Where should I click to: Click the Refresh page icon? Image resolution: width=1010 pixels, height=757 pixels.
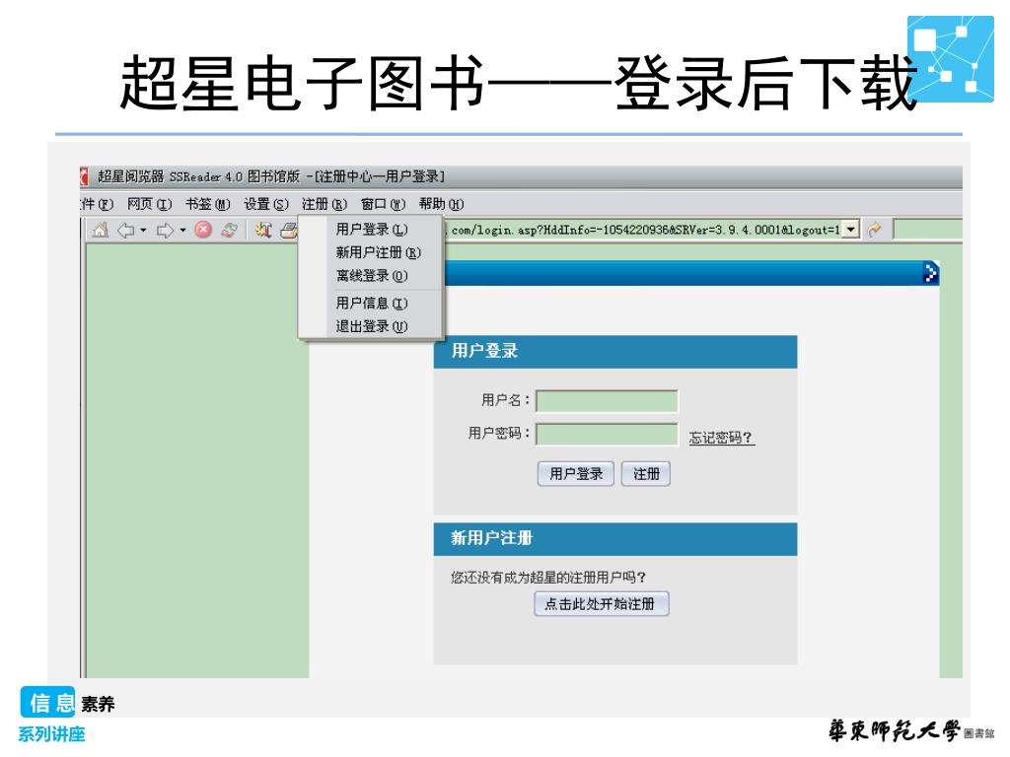point(229,230)
